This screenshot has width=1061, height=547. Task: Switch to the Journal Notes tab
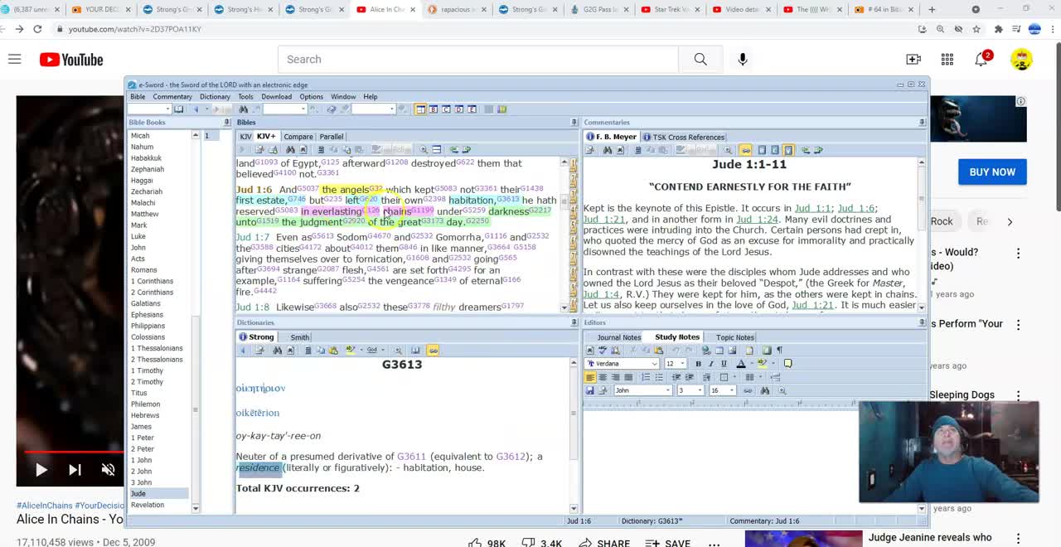click(618, 337)
